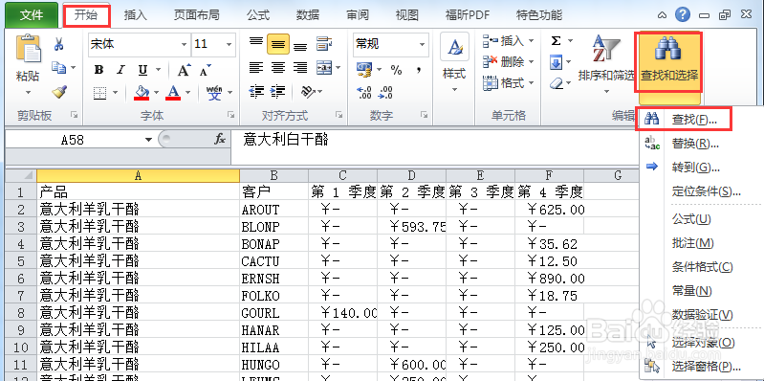Viewport: 764px width, 381px height.
Task: Decrease the indent
Action: coord(256,91)
